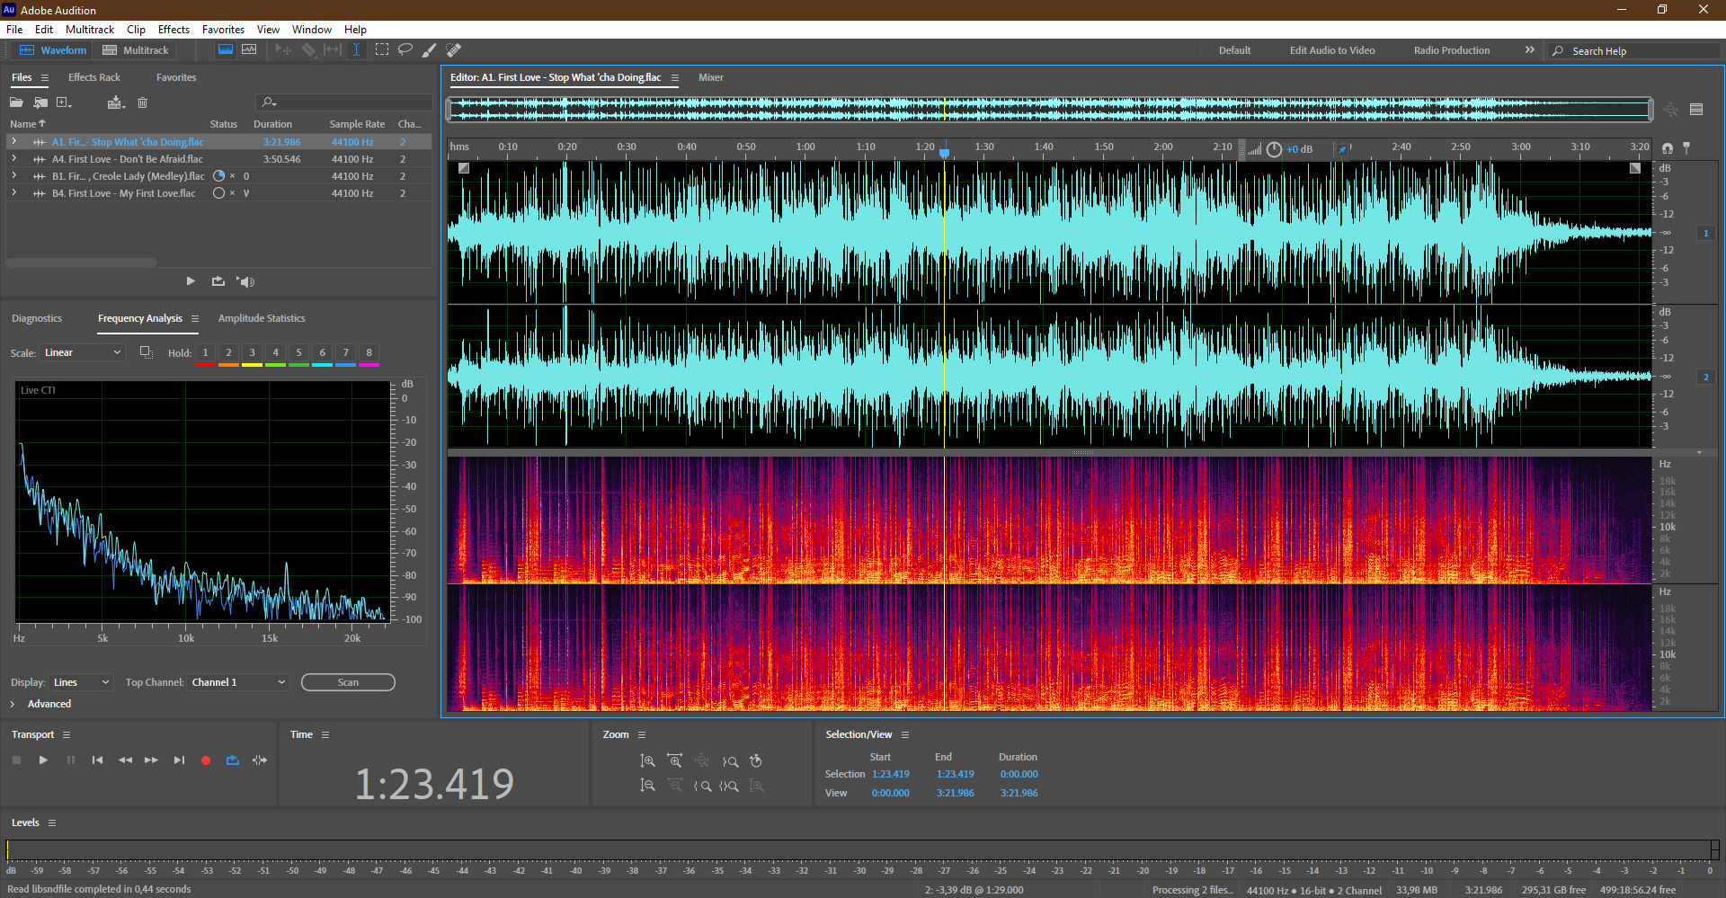The image size is (1726, 898).
Task: Click the Import File icon in Files panel
Action: click(x=40, y=102)
